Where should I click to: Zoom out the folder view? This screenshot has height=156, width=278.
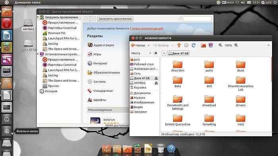pos(220,45)
